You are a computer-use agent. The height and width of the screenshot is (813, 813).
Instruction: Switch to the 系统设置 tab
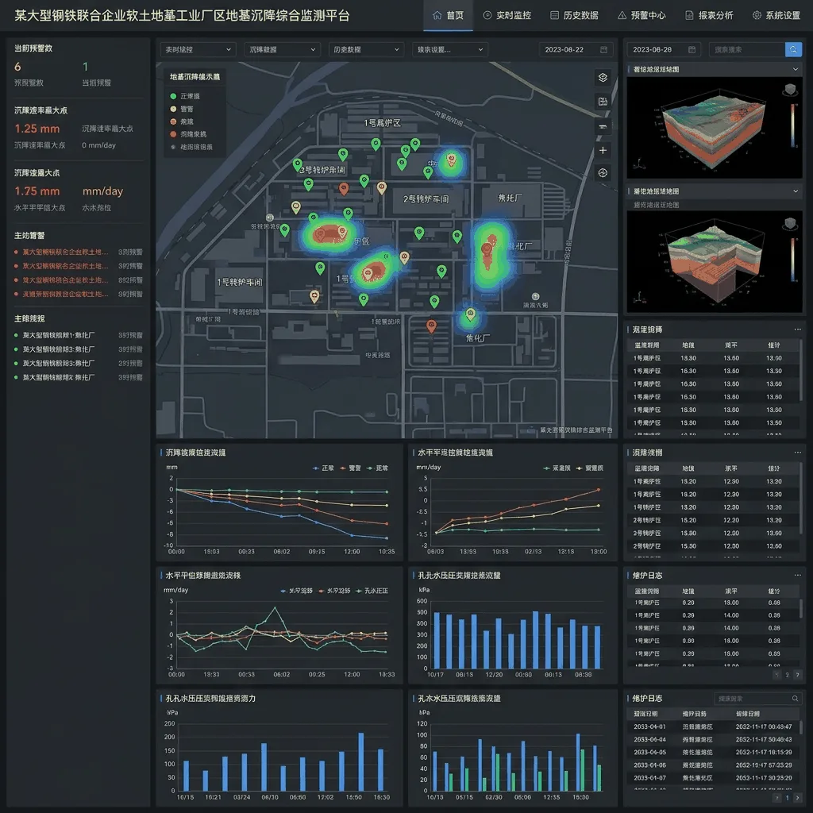click(x=776, y=16)
